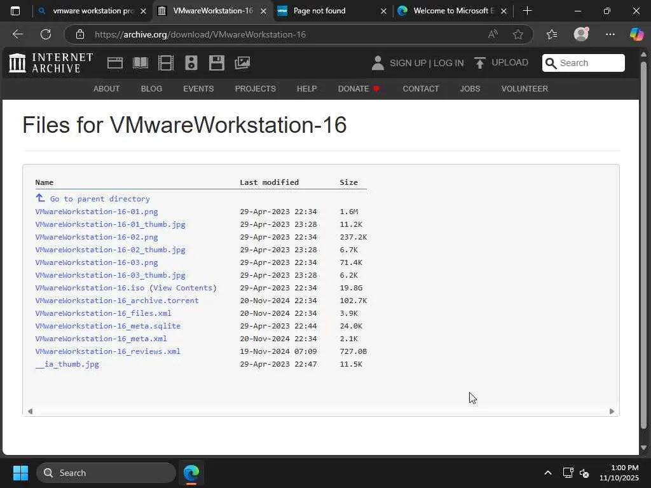Open the VOLUNTEER menu item
The image size is (651, 488).
[x=524, y=89]
